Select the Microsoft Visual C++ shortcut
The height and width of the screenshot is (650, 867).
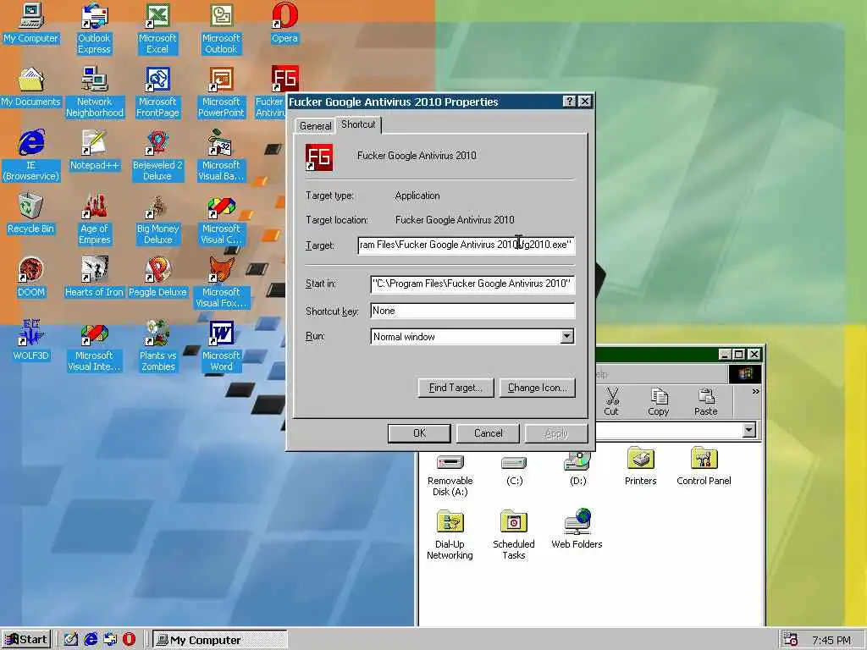221,219
